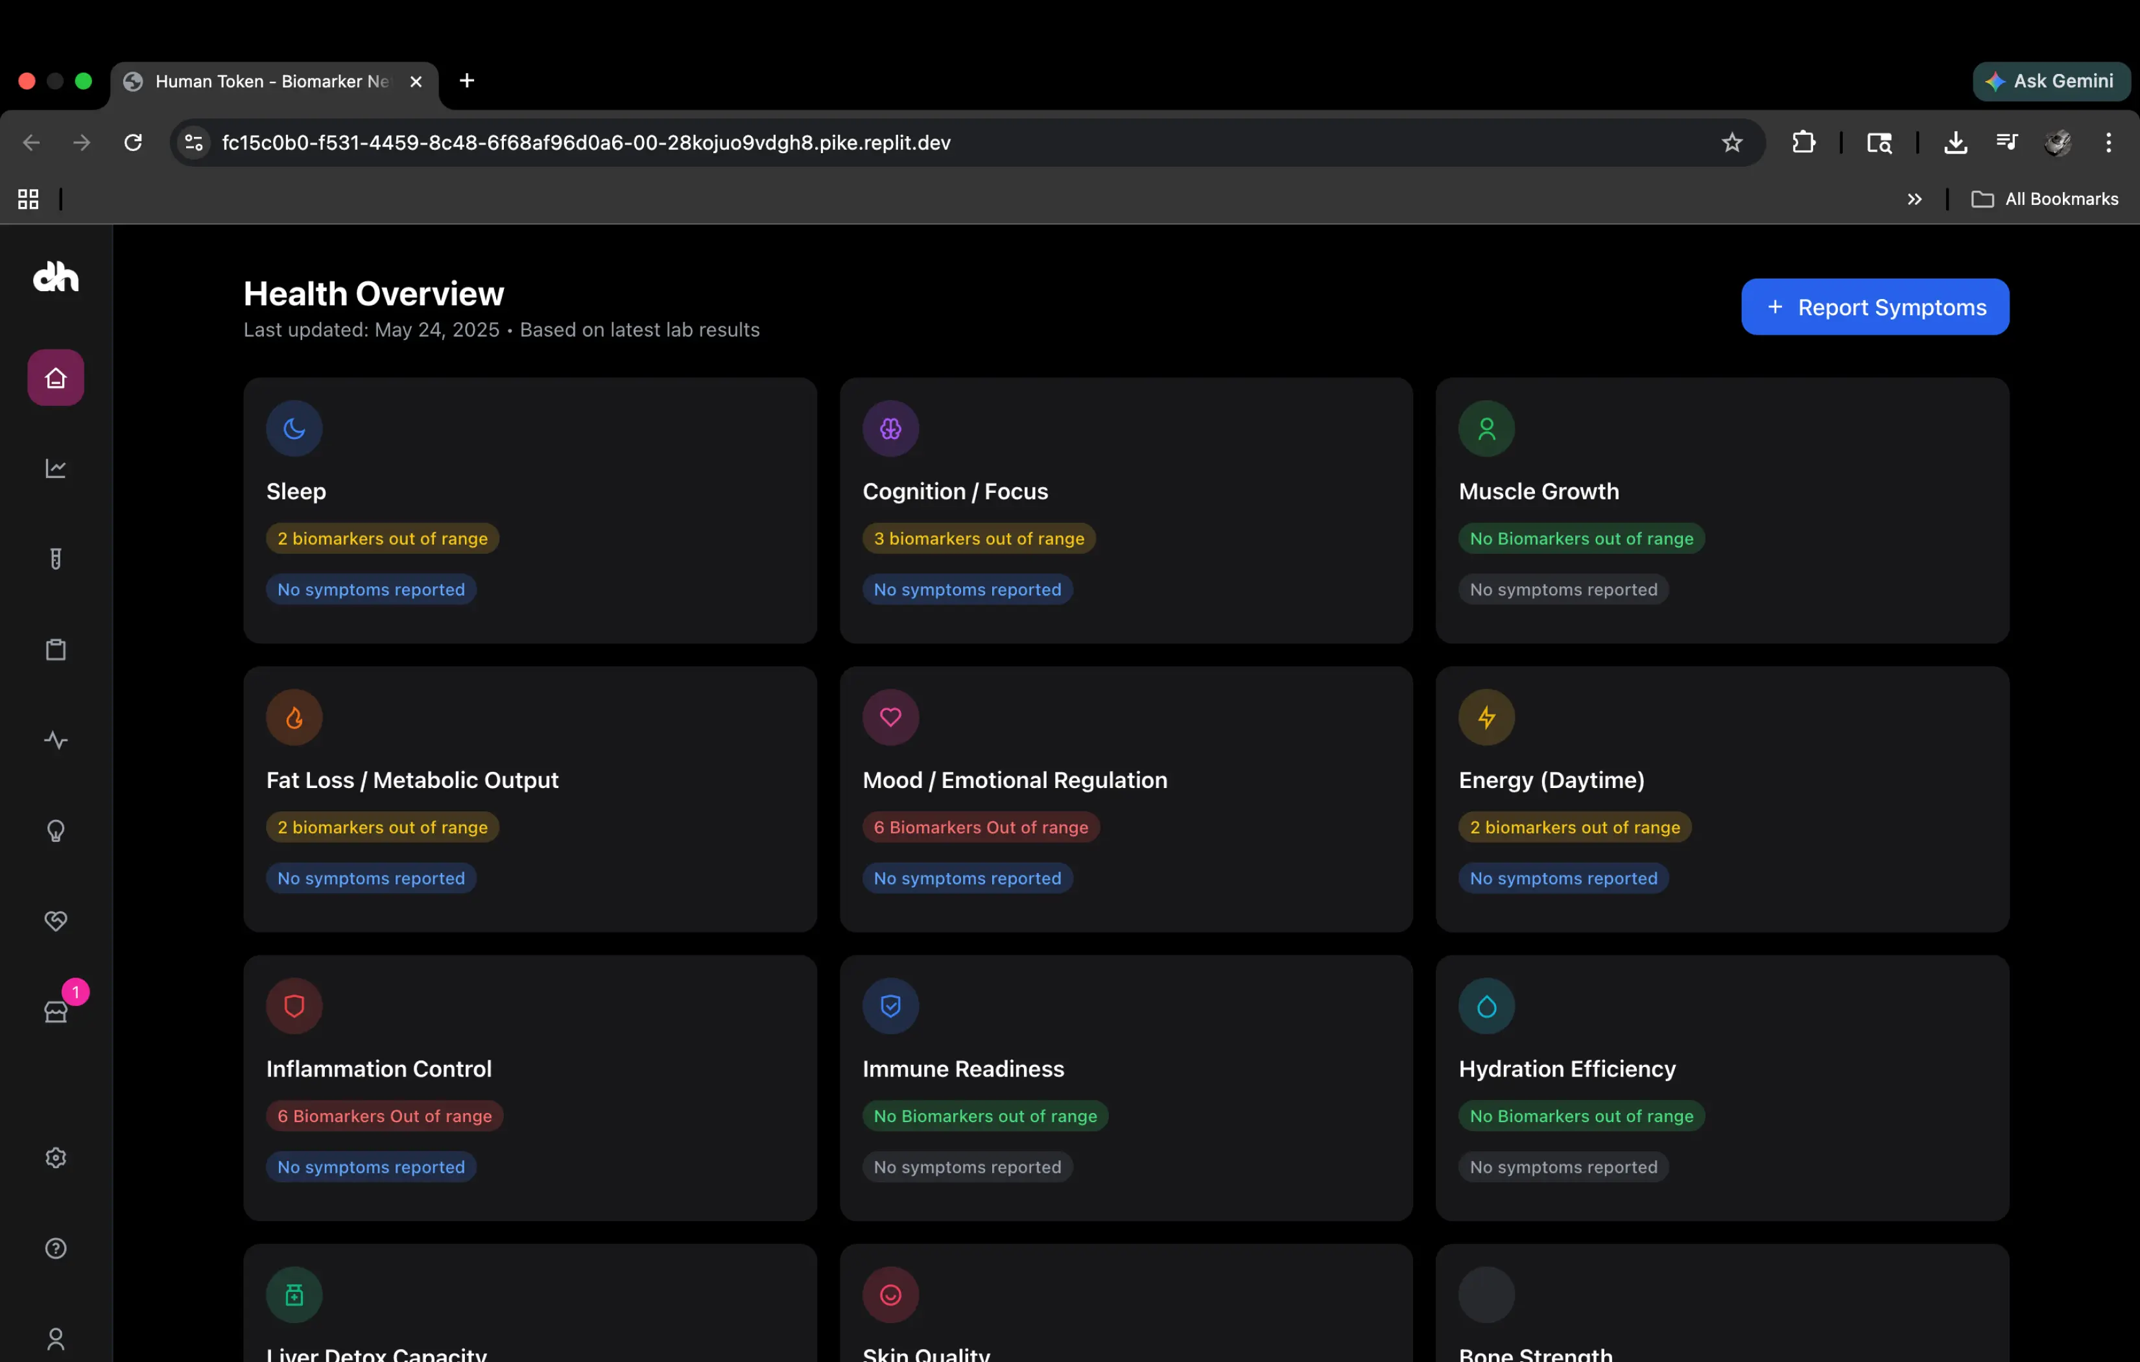2140x1362 pixels.
Task: Open the line chart trends sidebar icon
Action: coord(55,468)
